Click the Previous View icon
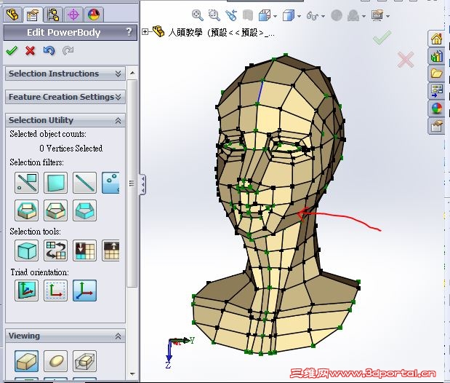Image resolution: width=450 pixels, height=383 pixels. [x=231, y=15]
